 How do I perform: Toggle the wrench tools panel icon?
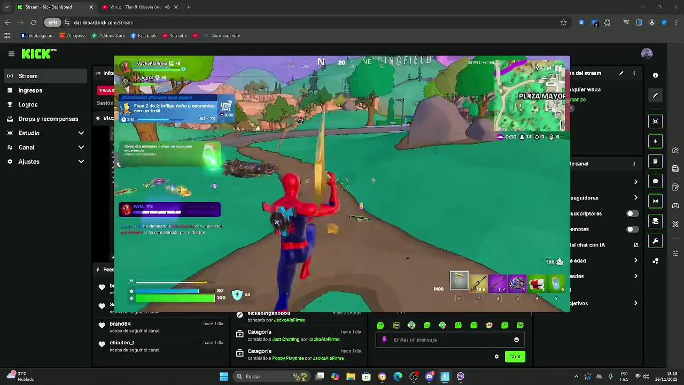click(x=655, y=241)
